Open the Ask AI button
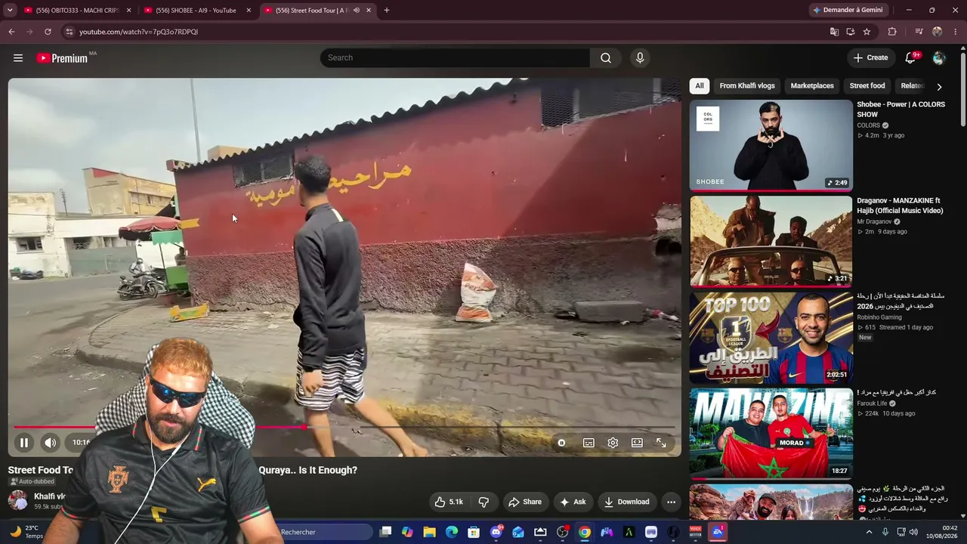This screenshot has height=544, width=967. click(x=572, y=502)
